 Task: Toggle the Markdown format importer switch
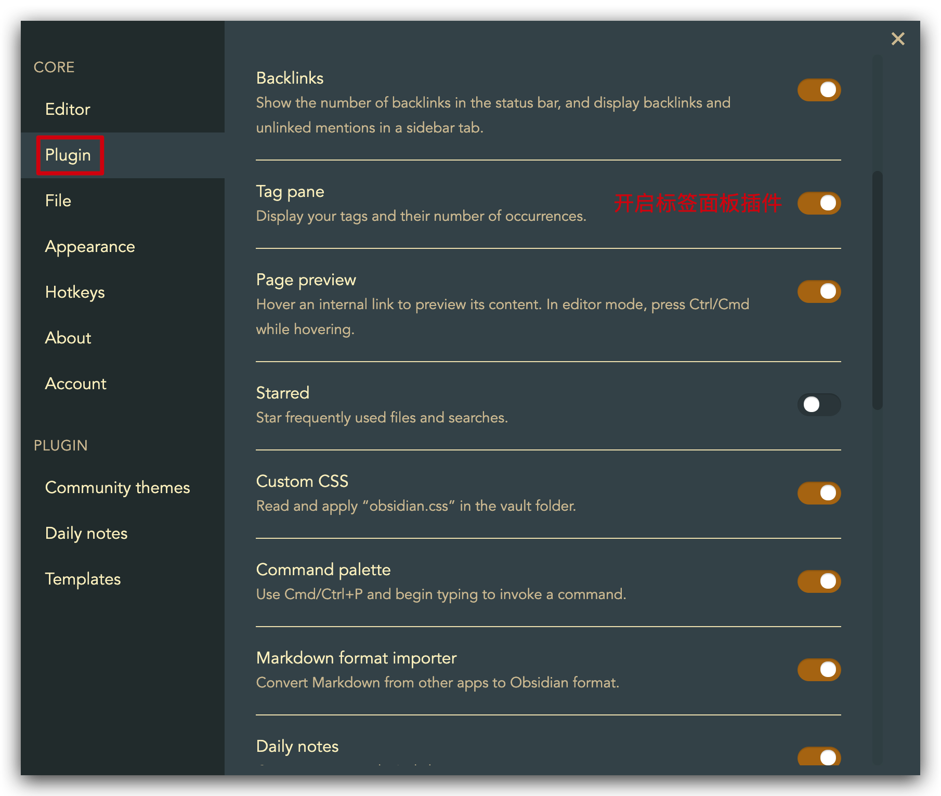(x=819, y=670)
